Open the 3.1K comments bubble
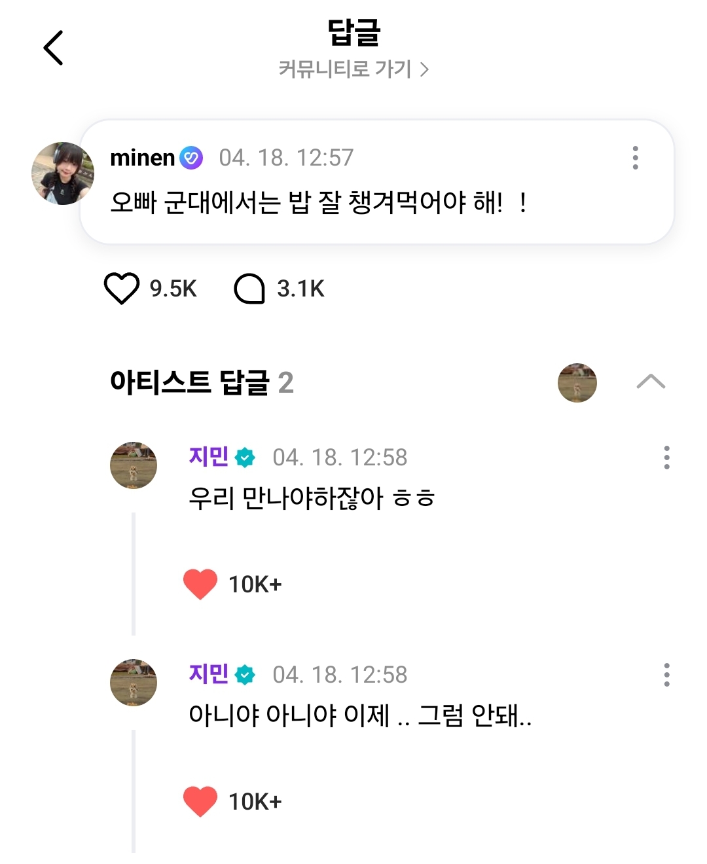This screenshot has height=864, width=707. (x=249, y=289)
